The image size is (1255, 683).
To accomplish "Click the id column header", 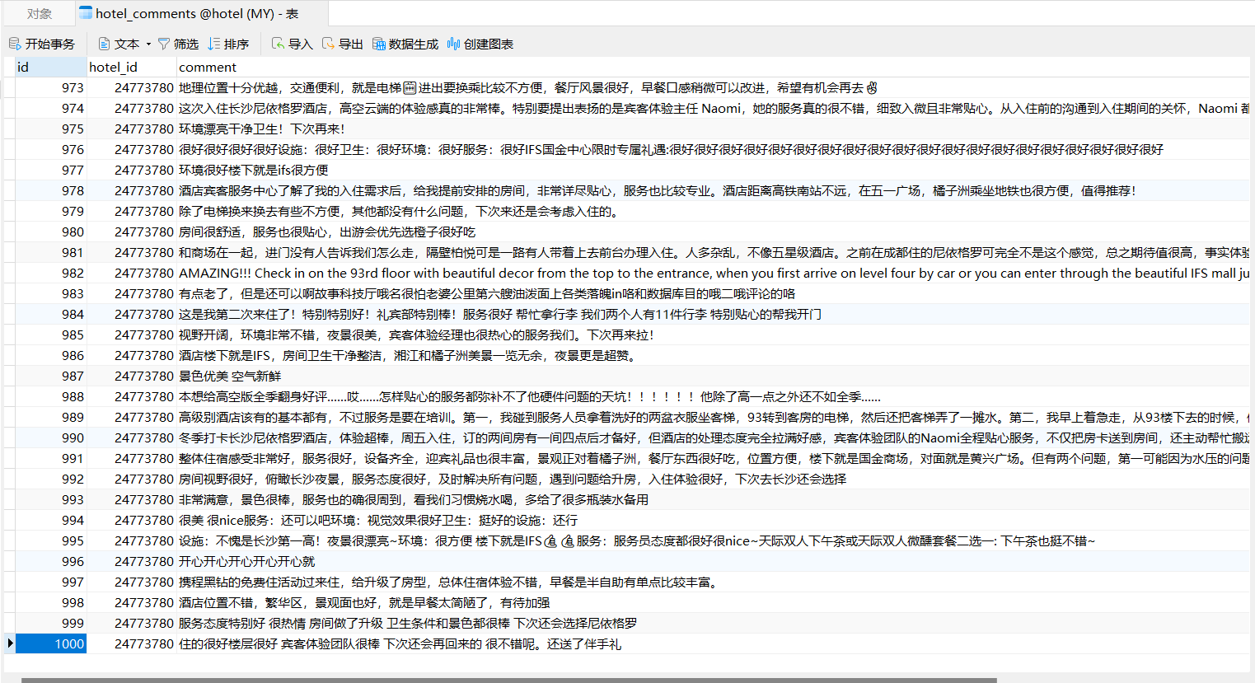I will point(51,67).
